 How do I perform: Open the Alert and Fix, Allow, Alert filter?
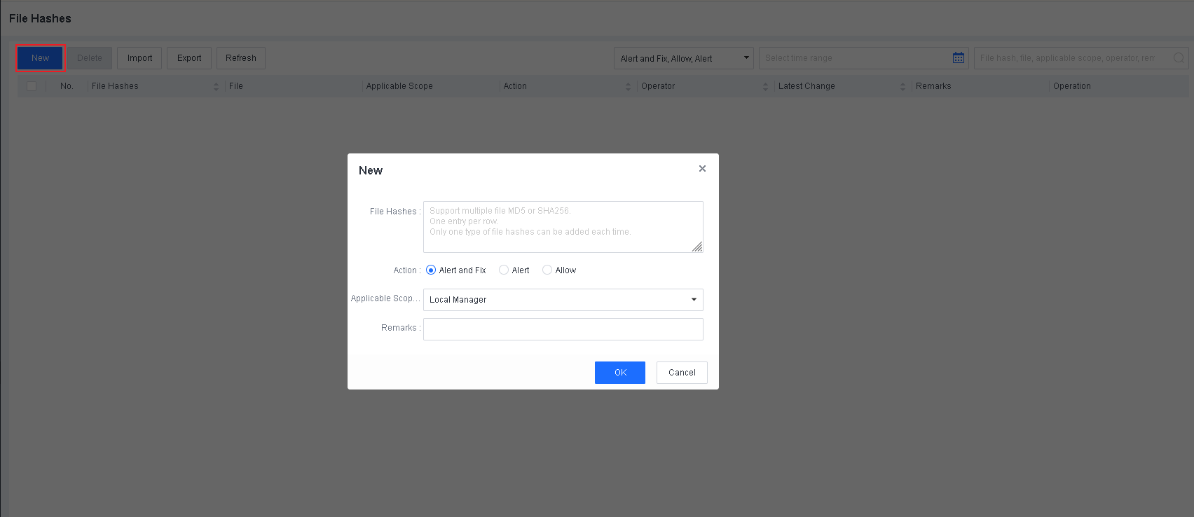tap(683, 58)
